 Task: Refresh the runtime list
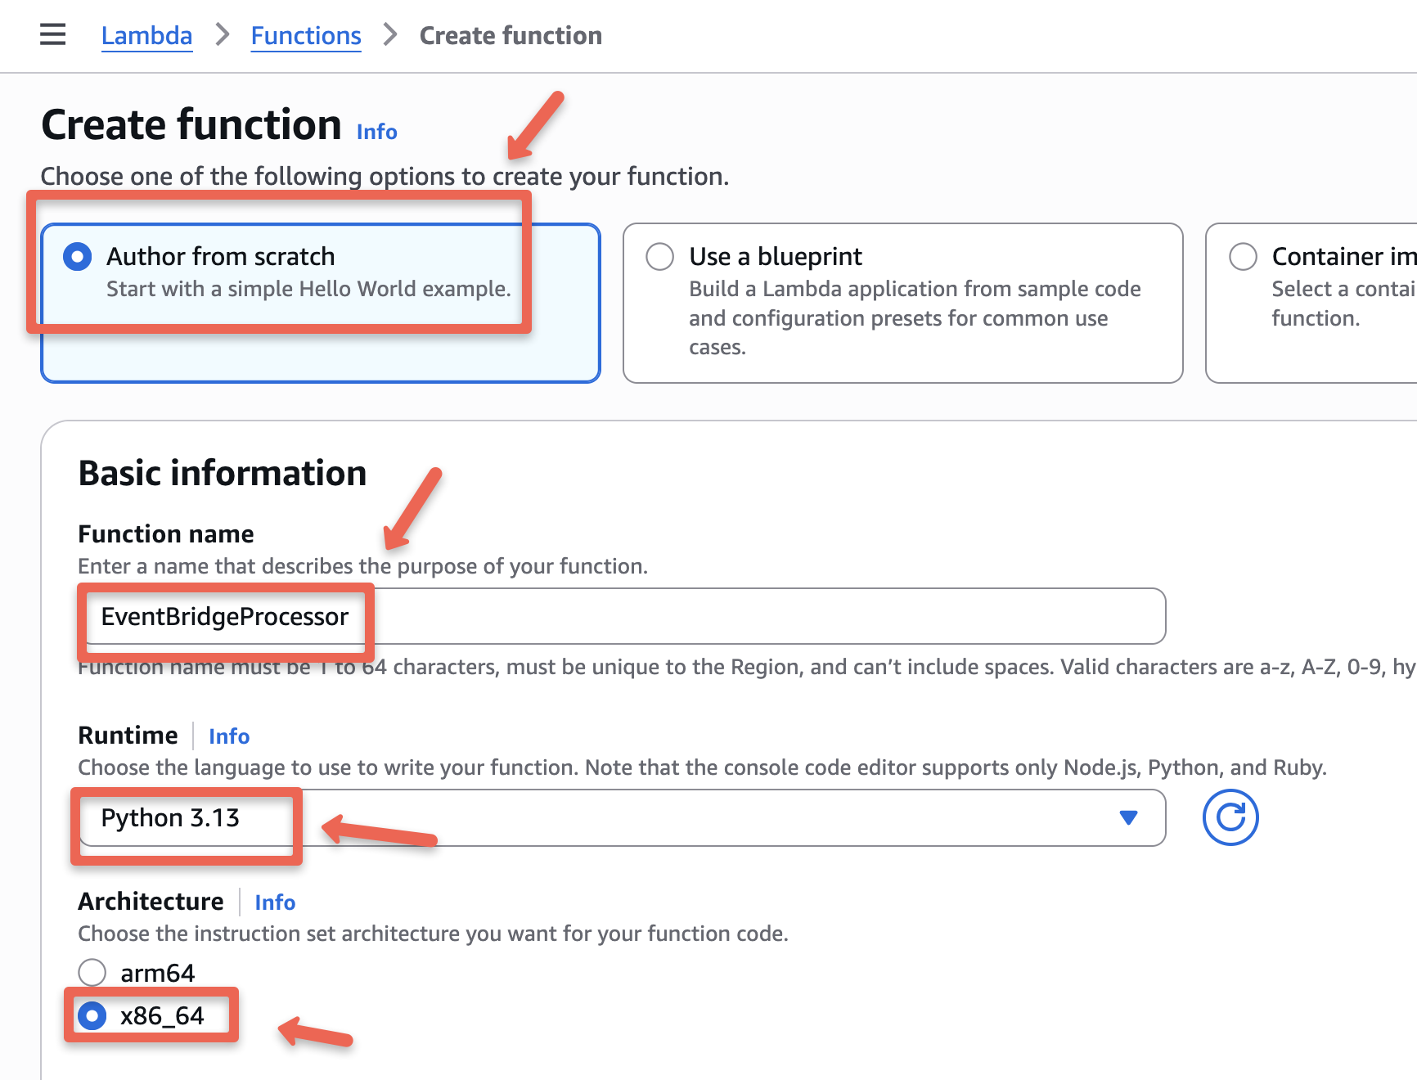coord(1230,817)
